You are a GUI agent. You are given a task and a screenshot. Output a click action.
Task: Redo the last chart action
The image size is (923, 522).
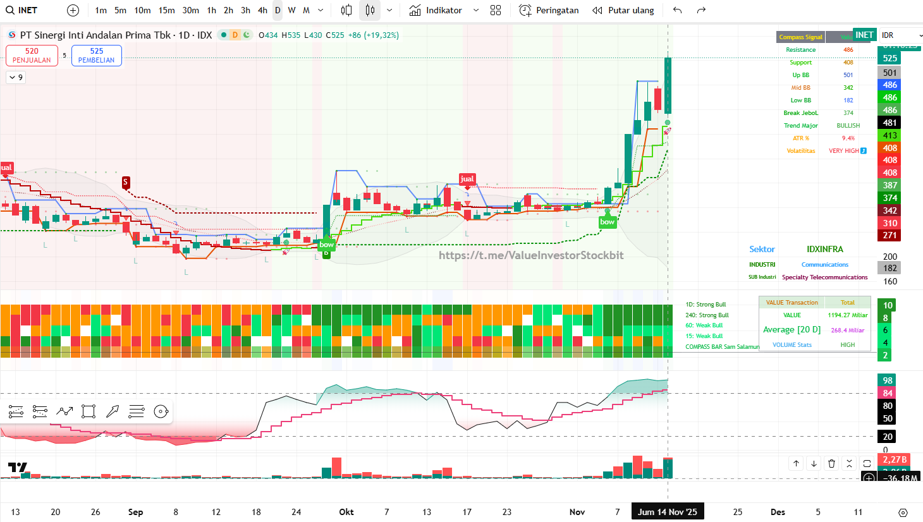(x=701, y=10)
